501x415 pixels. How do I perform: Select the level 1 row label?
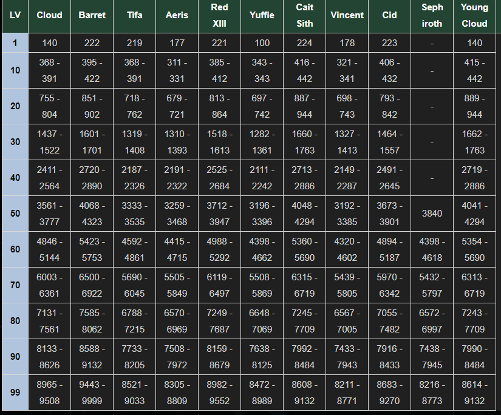coord(15,43)
